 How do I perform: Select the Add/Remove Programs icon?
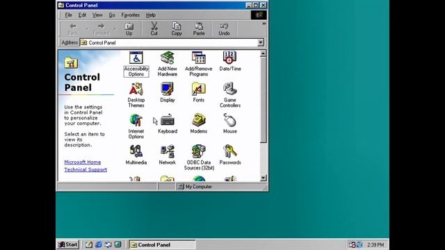tap(199, 64)
